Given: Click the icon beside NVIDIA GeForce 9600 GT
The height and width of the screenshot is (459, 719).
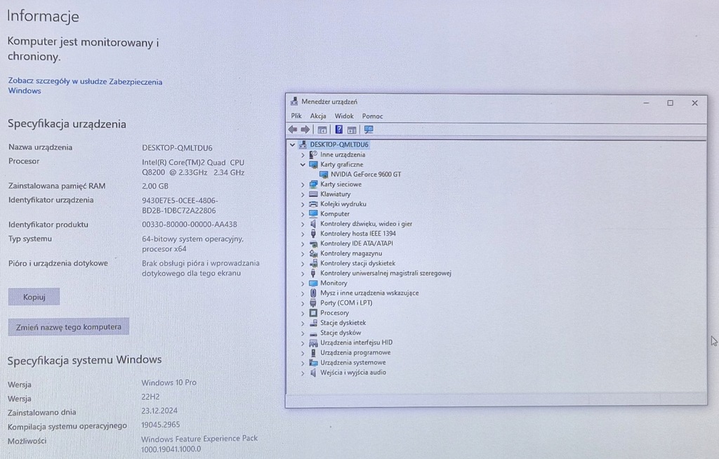Looking at the screenshot, I should [x=324, y=174].
